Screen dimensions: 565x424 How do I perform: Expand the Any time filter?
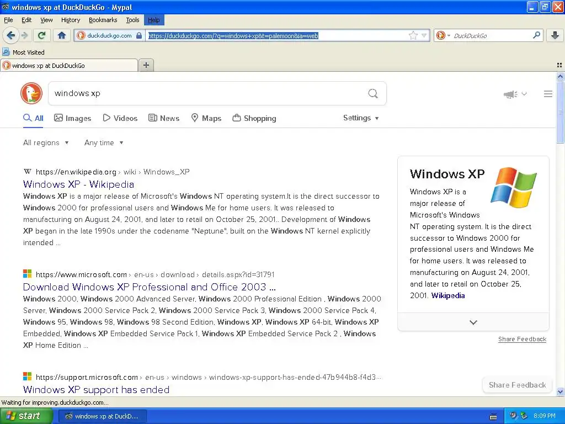[104, 143]
